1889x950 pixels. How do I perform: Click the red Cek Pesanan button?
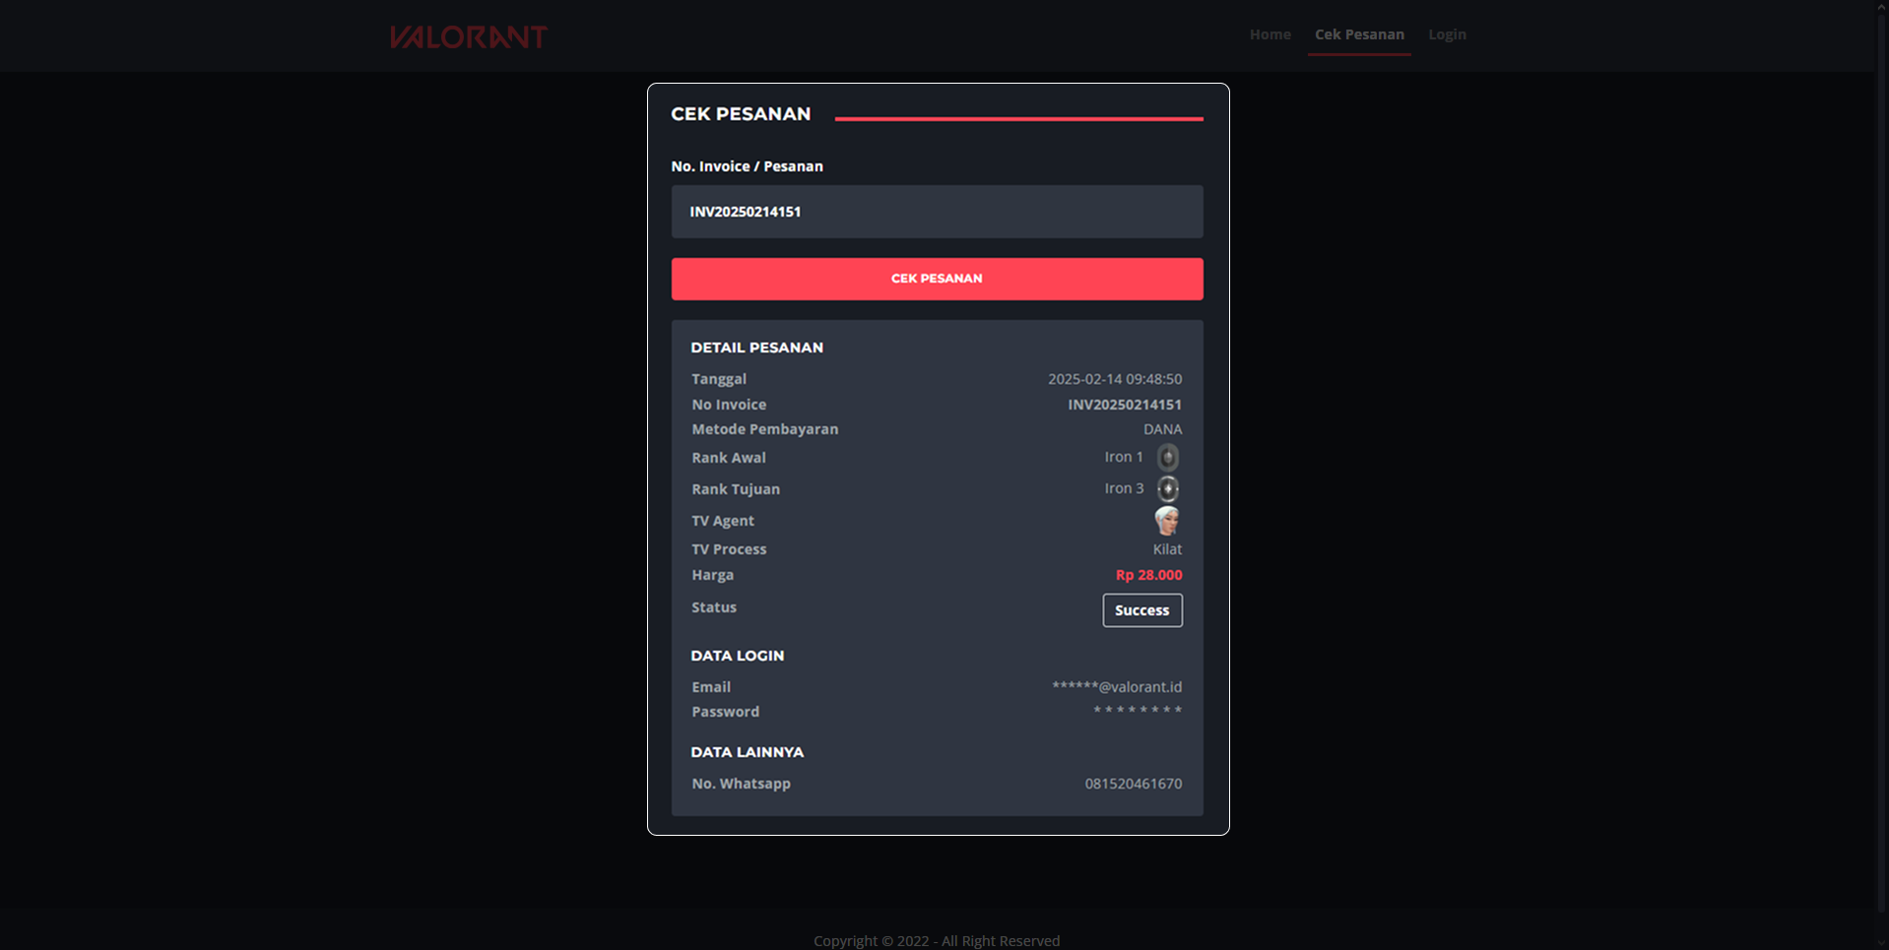pyautogui.click(x=937, y=279)
